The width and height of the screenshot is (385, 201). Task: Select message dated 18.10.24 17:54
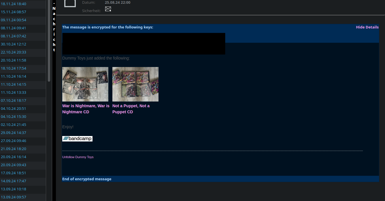point(23,68)
